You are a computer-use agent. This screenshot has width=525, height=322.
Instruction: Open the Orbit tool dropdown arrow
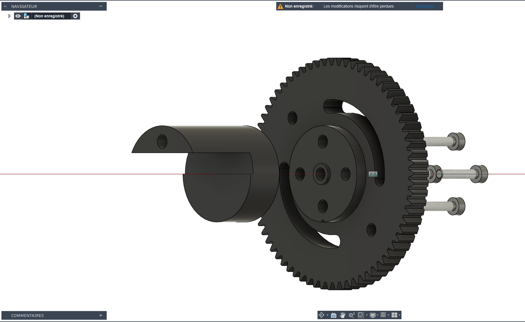[327, 315]
